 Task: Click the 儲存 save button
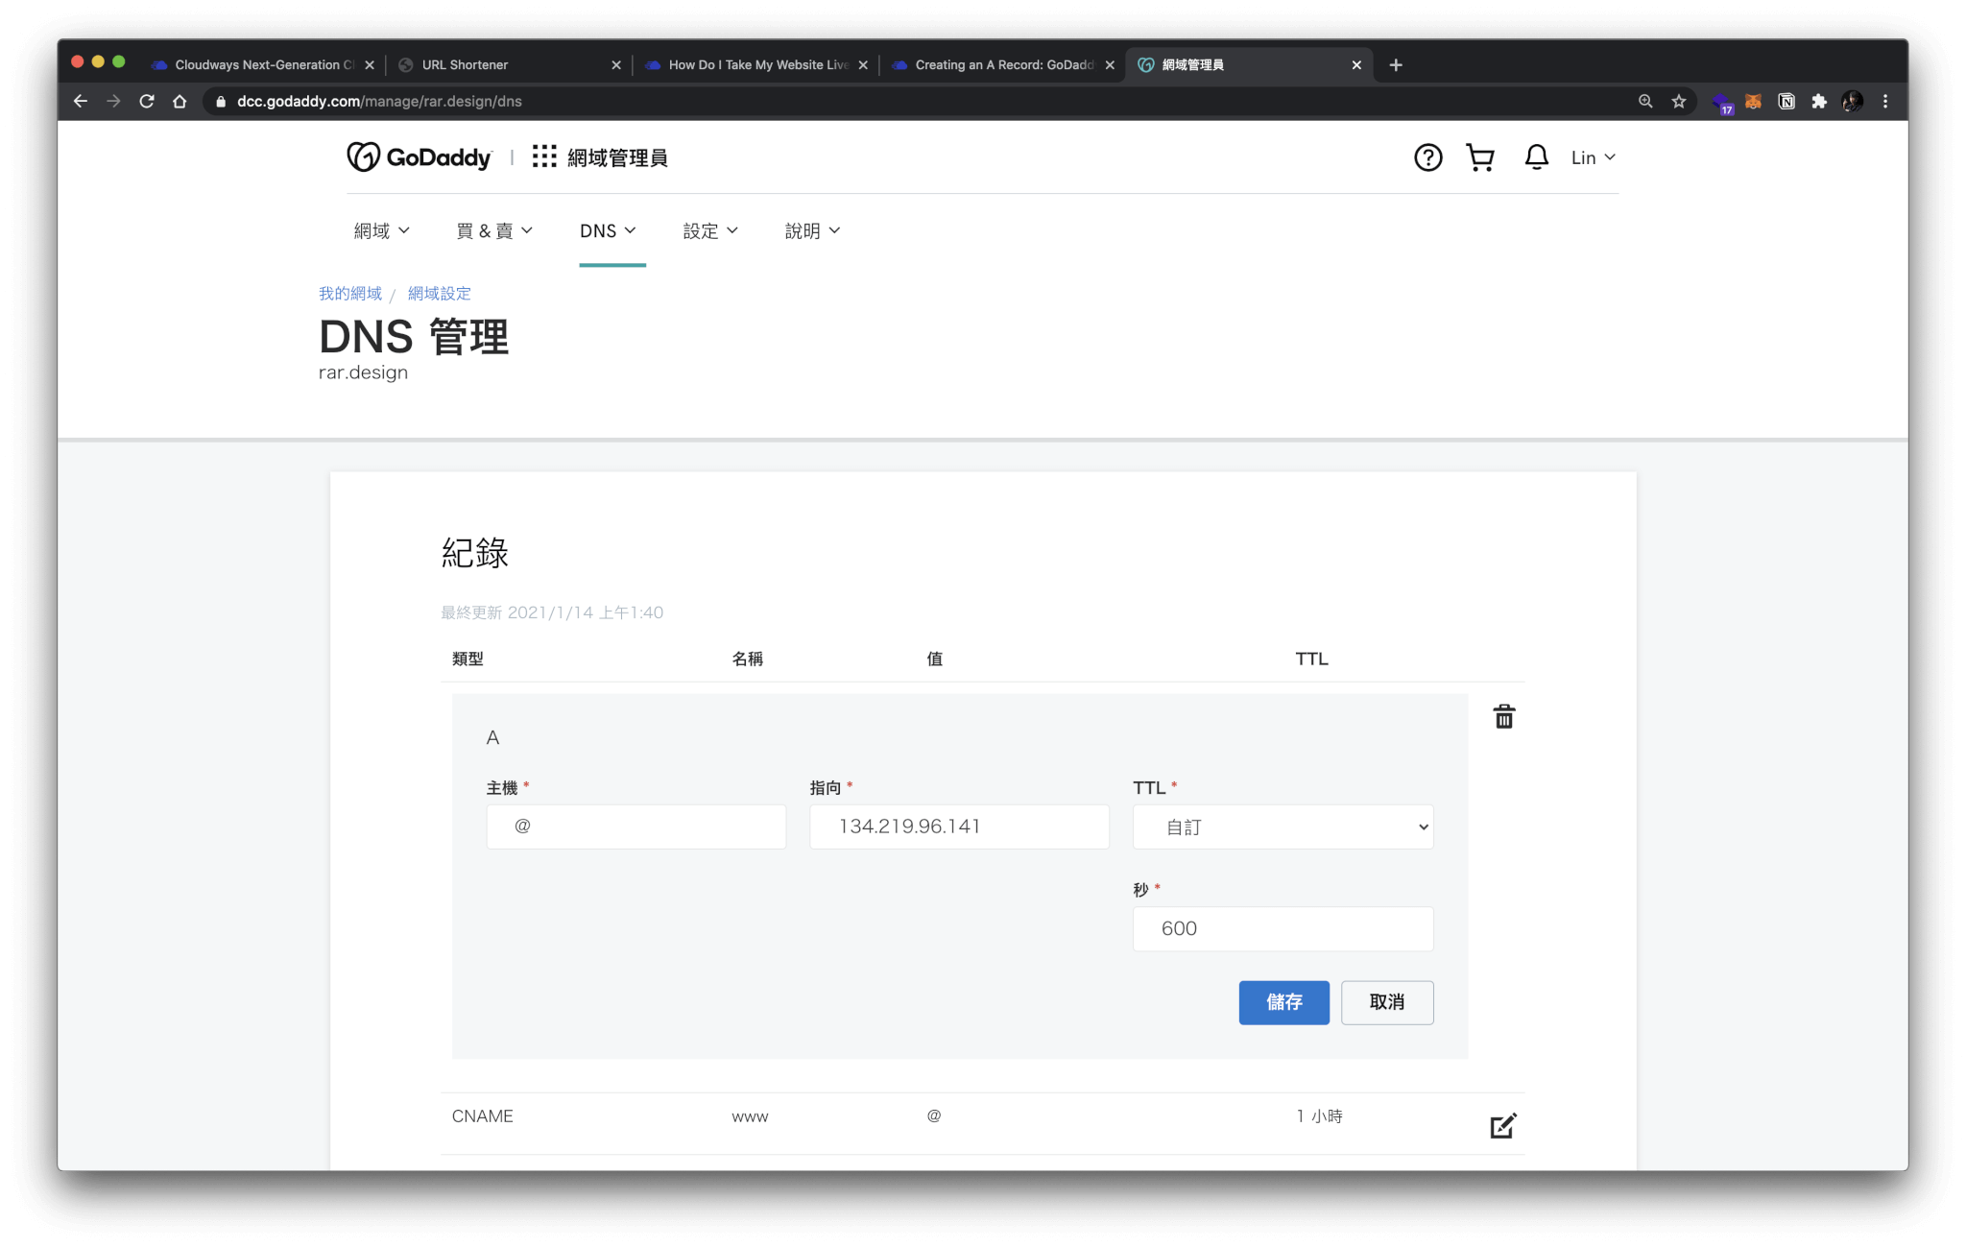(1283, 1002)
